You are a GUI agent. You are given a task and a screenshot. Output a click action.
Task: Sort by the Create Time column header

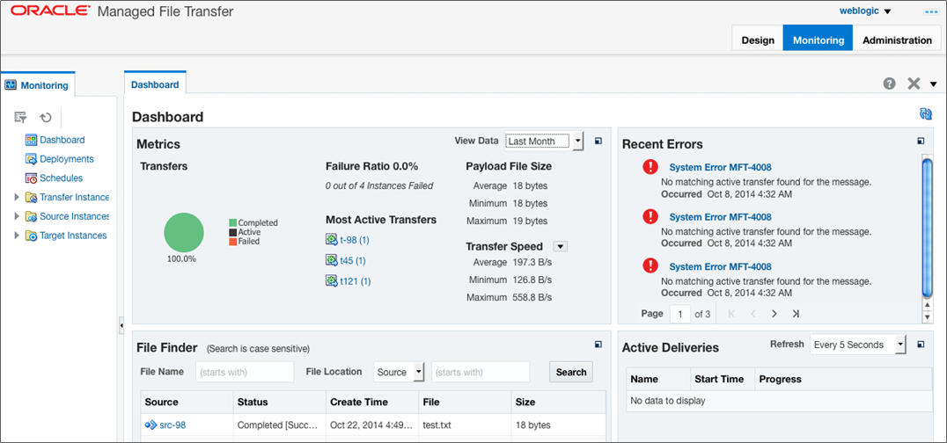point(372,402)
